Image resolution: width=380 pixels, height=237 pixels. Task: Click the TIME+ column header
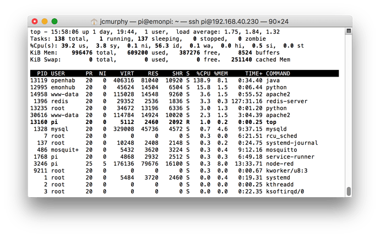coord(253,73)
